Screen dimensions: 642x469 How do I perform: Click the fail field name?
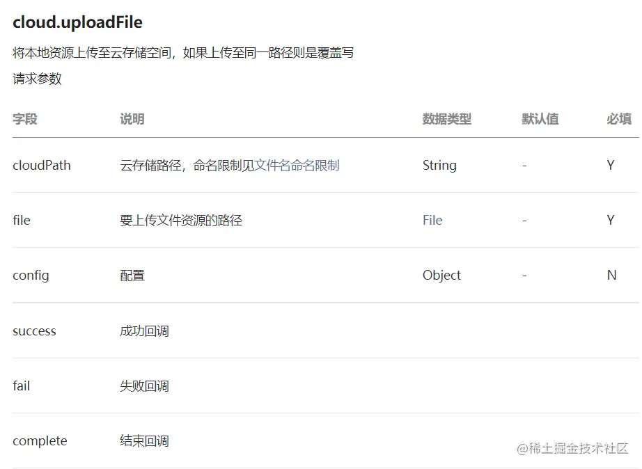click(22, 385)
